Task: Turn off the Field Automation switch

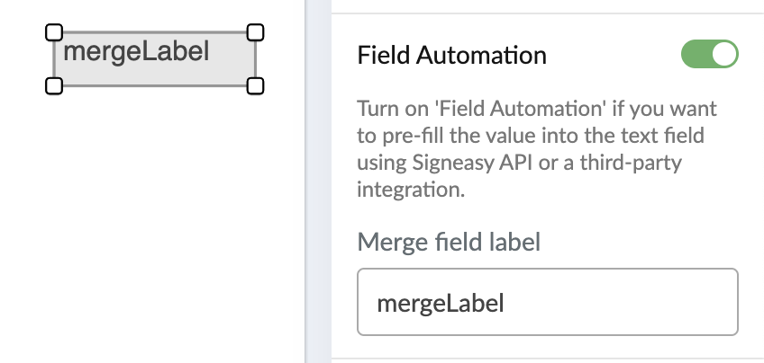Action: coord(709,55)
